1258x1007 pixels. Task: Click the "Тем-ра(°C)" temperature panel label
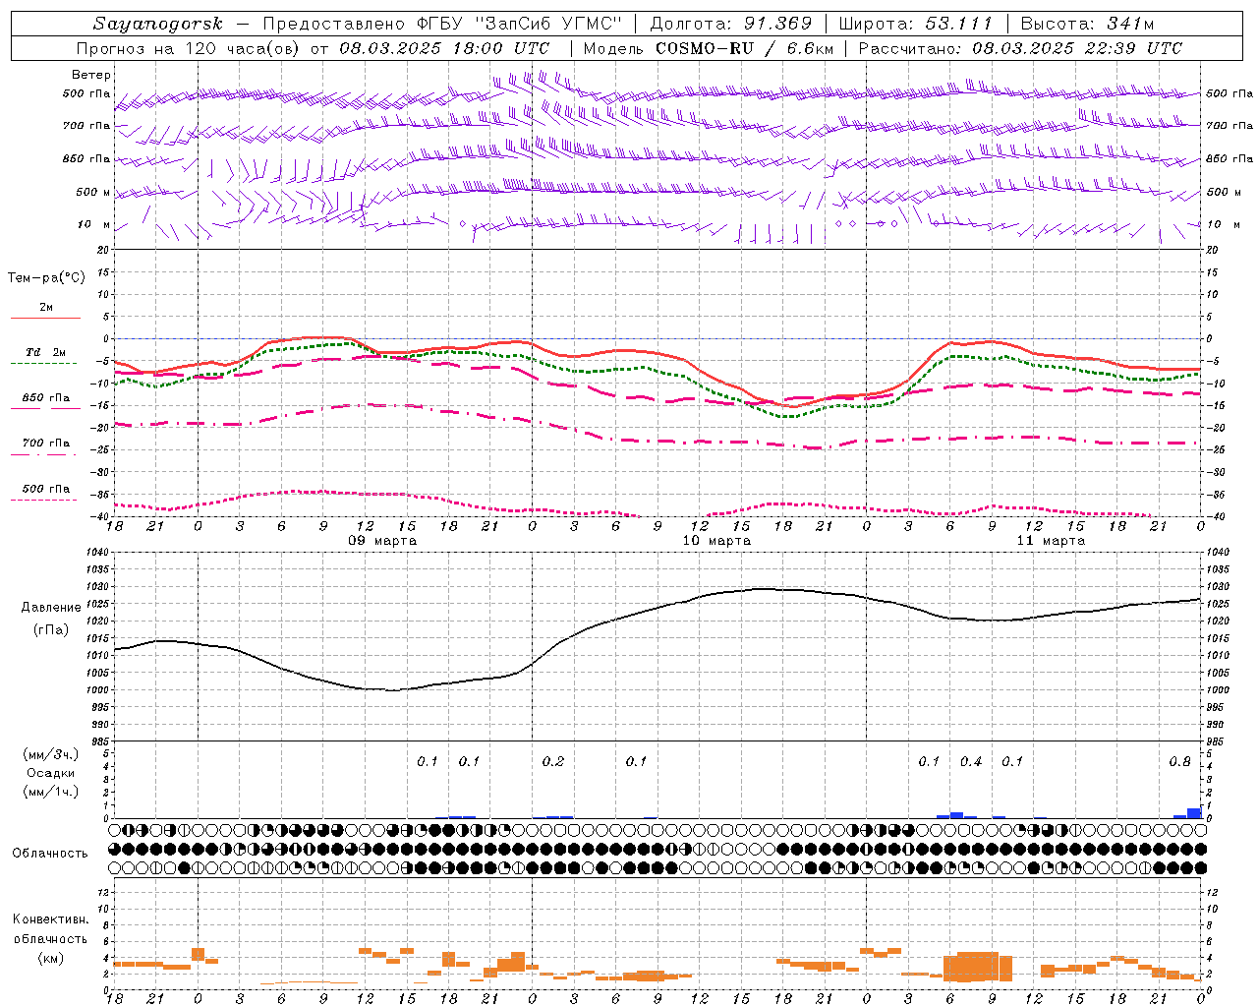pos(46,278)
